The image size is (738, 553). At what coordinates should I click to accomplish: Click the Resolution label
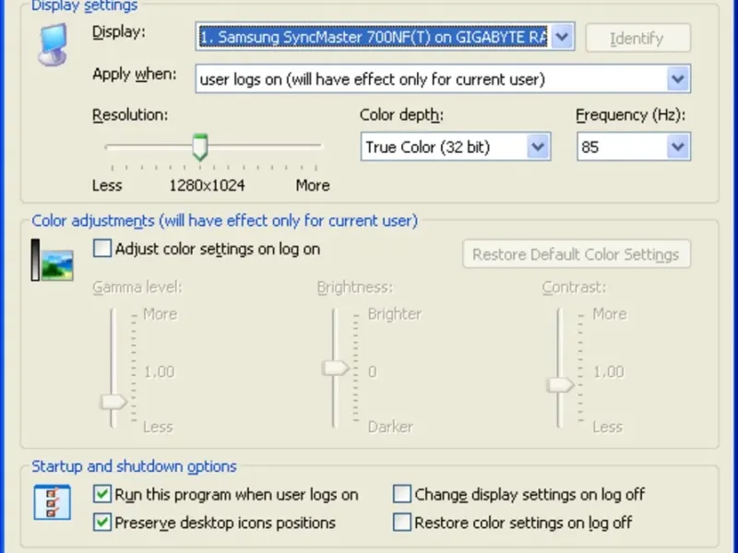pyautogui.click(x=130, y=115)
